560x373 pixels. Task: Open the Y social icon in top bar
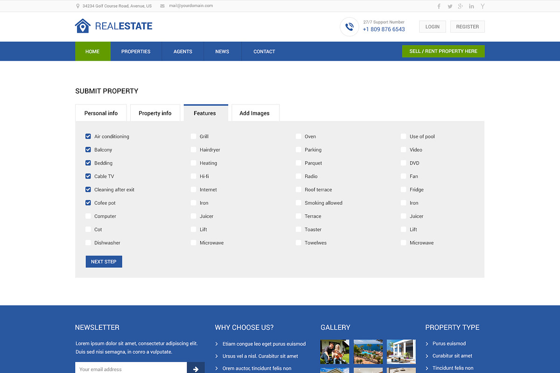tap(483, 6)
